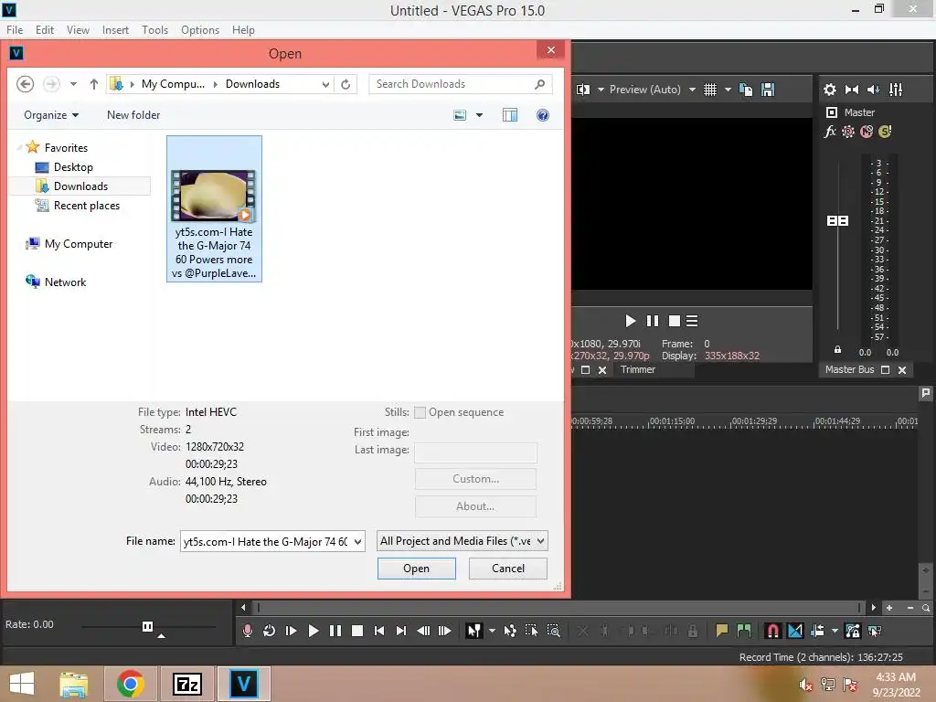Open the Insert menu

pyautogui.click(x=115, y=30)
